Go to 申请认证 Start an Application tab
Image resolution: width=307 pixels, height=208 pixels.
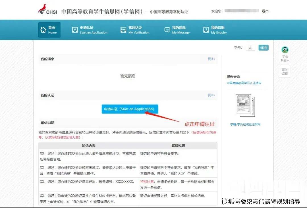click(x=90, y=30)
